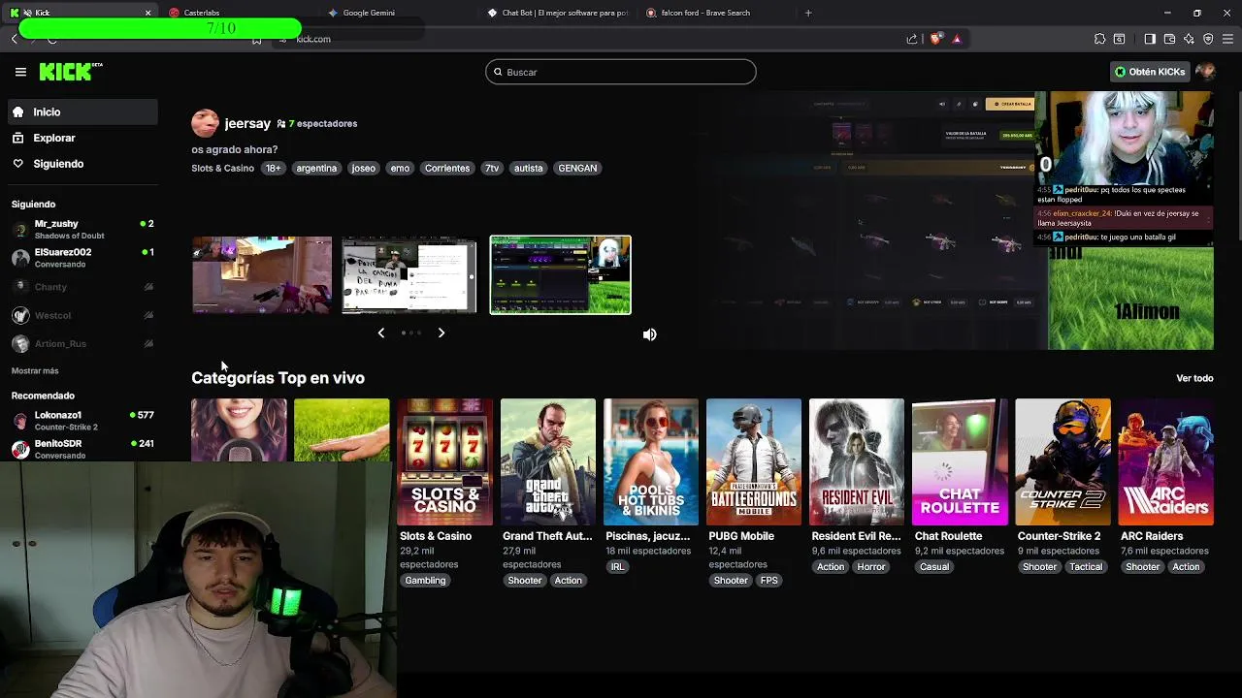The width and height of the screenshot is (1242, 698).
Task: Close the Kick browser tab
Action: click(147, 13)
